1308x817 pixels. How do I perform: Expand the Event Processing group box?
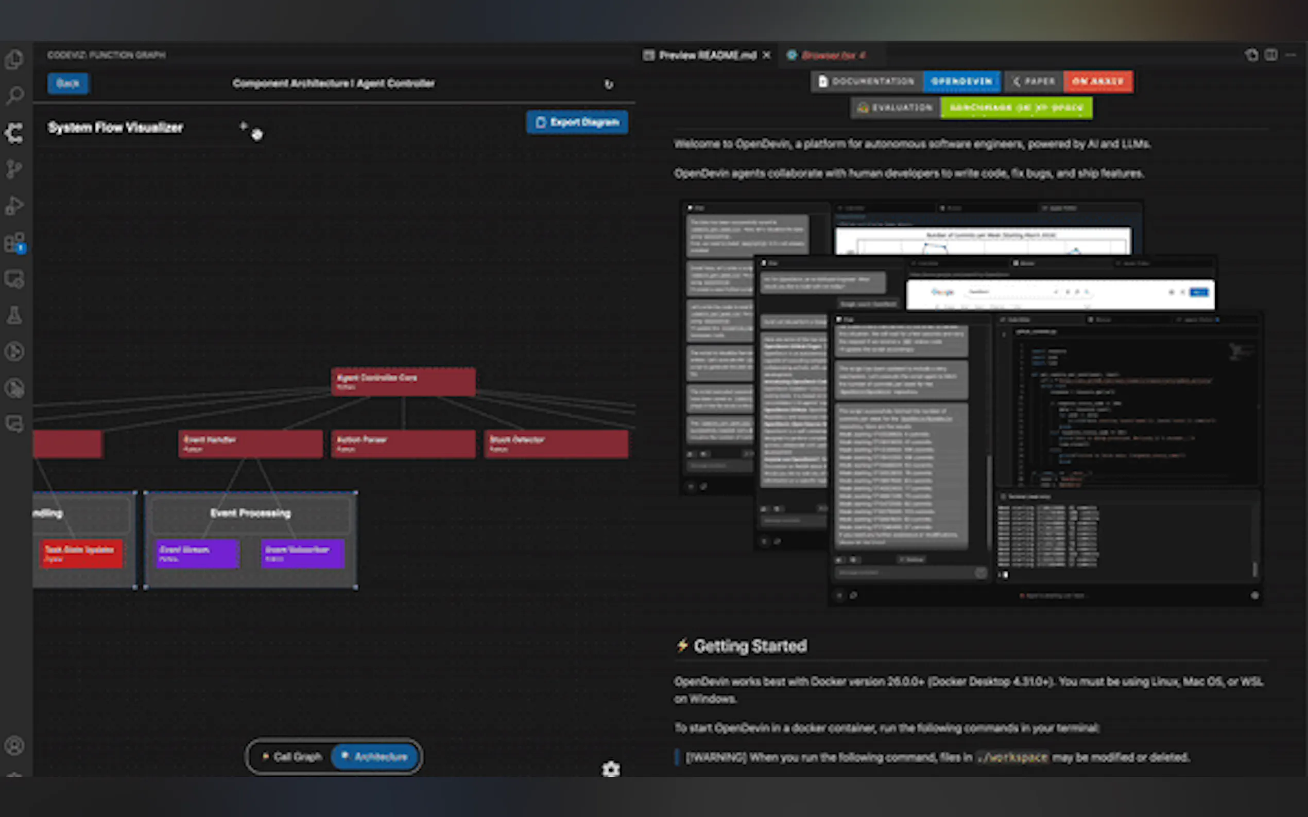(250, 513)
